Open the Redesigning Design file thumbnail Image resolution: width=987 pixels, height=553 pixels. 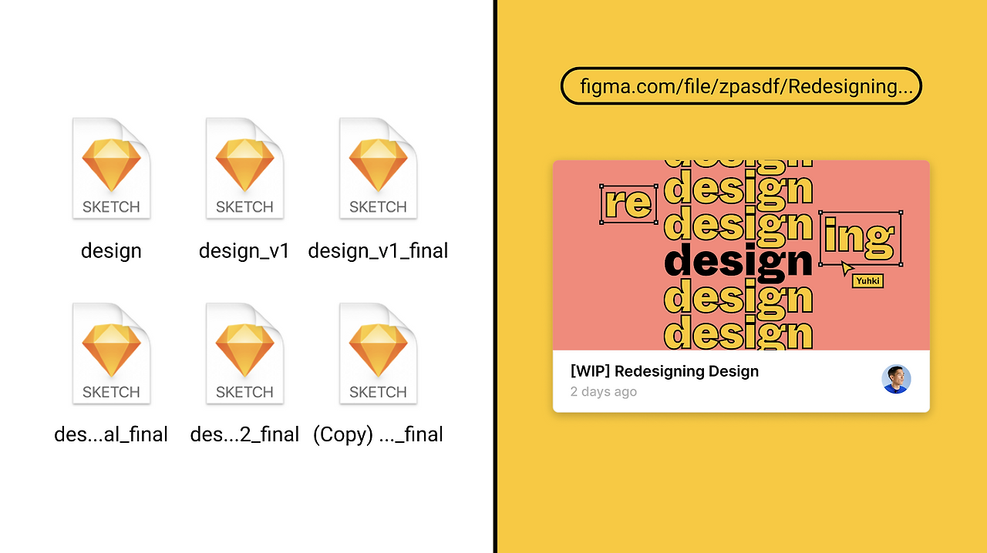[x=741, y=255]
